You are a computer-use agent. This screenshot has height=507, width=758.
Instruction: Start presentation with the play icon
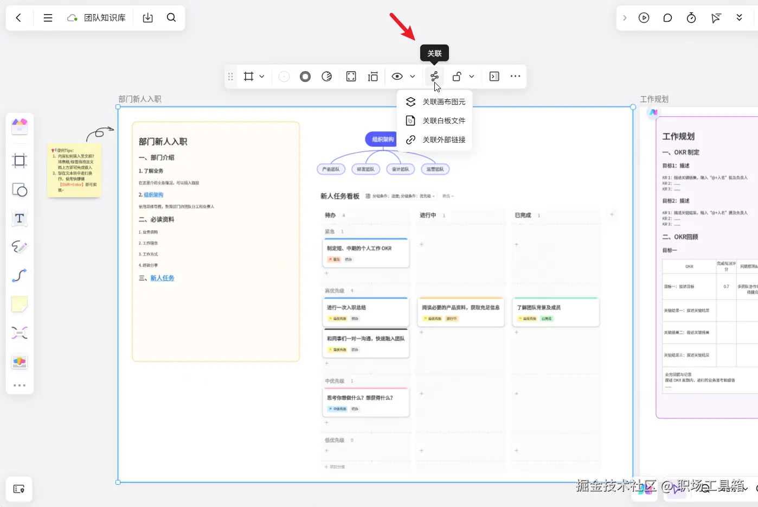644,18
